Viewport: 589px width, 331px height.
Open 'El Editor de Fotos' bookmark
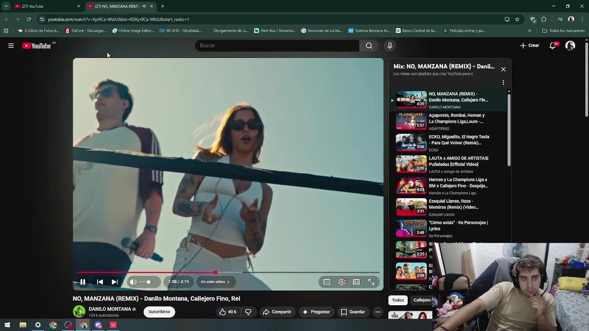click(x=38, y=31)
